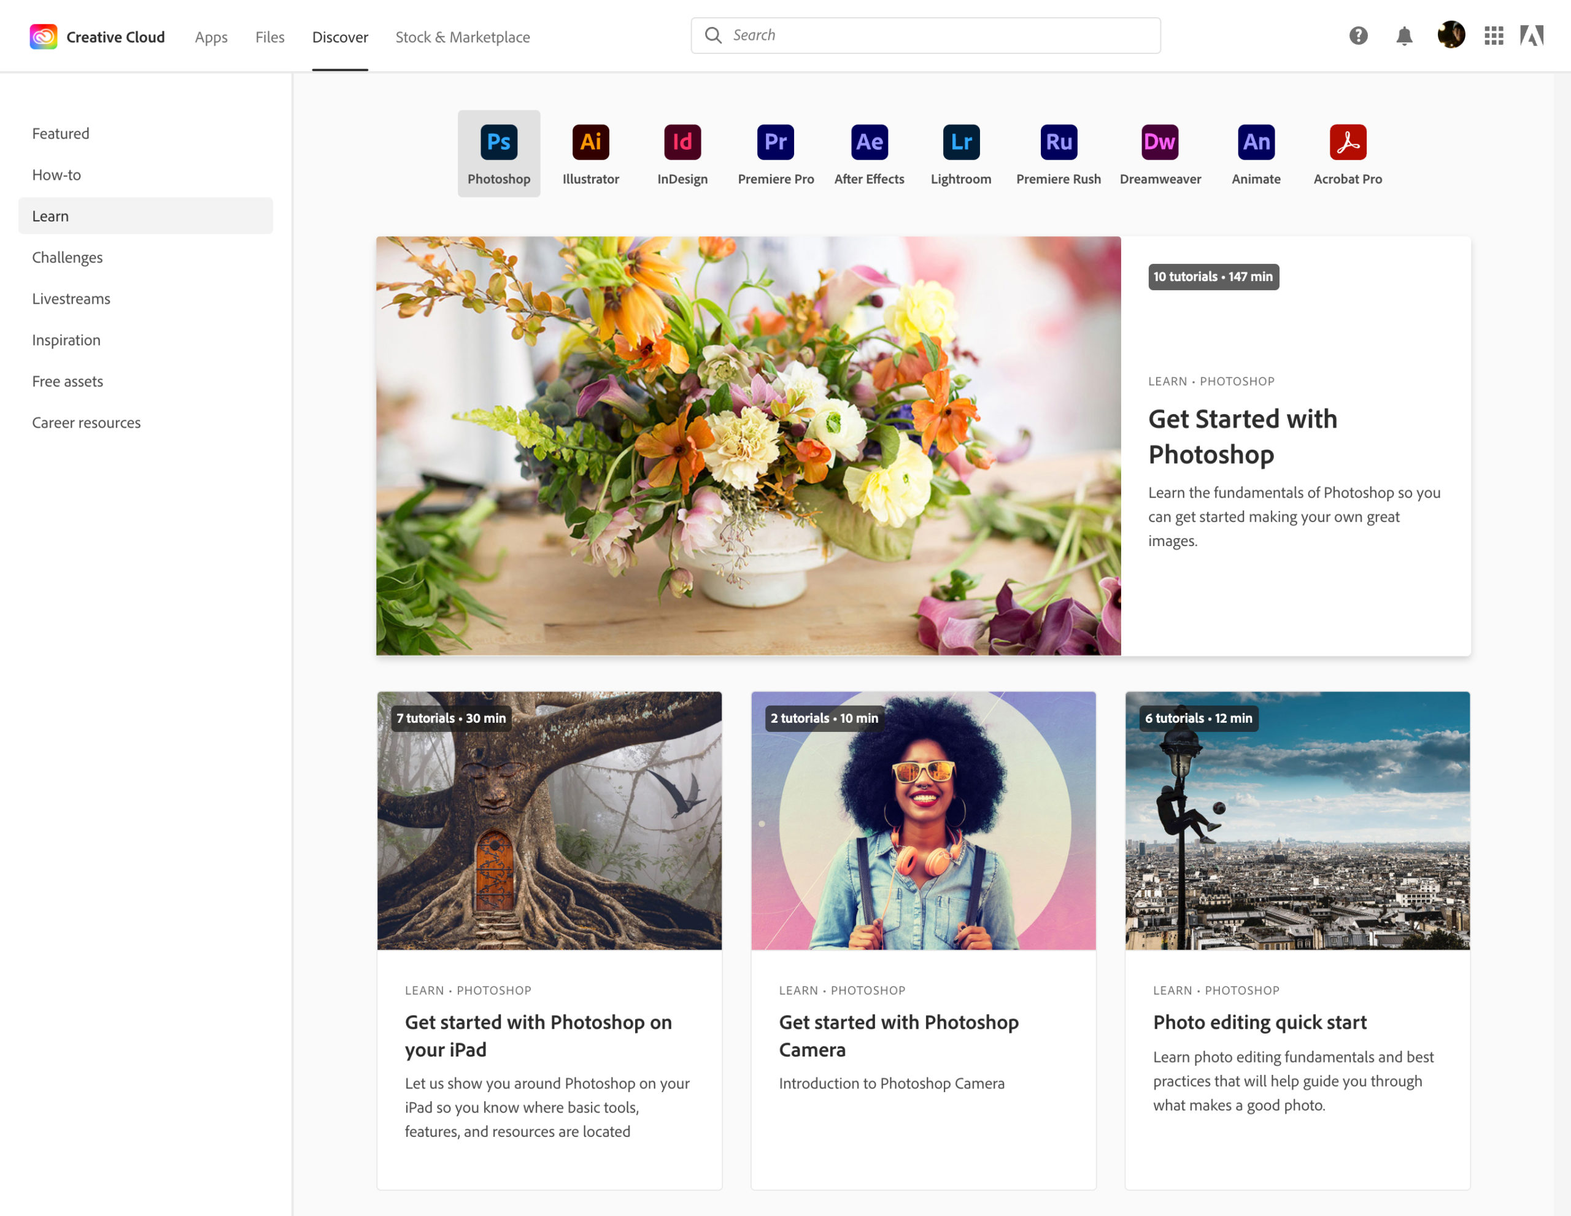Switch to the Discover tab
Viewport: 1571px width, 1216px height.
tap(339, 37)
